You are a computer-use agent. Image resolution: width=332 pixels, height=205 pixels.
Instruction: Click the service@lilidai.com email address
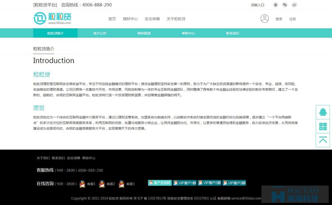pyautogui.click(x=246, y=198)
